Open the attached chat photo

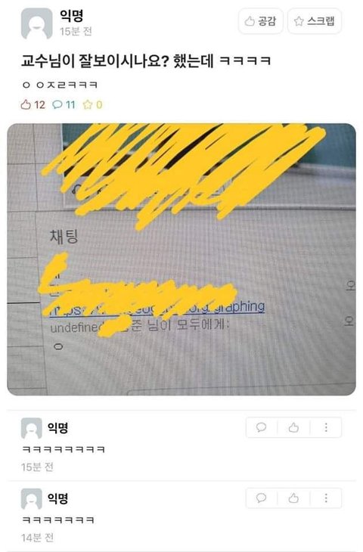[x=181, y=259]
